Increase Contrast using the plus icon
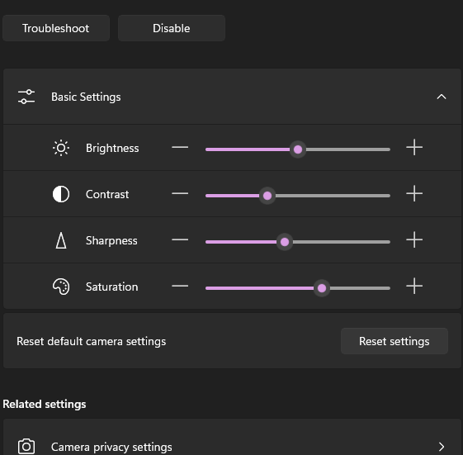Screen dimensions: 463x455 tap(414, 193)
